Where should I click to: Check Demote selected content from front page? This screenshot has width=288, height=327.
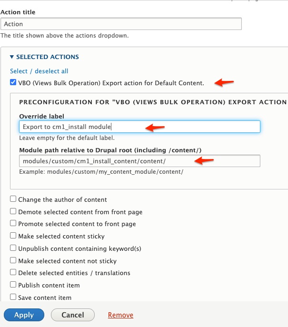pos(13,211)
